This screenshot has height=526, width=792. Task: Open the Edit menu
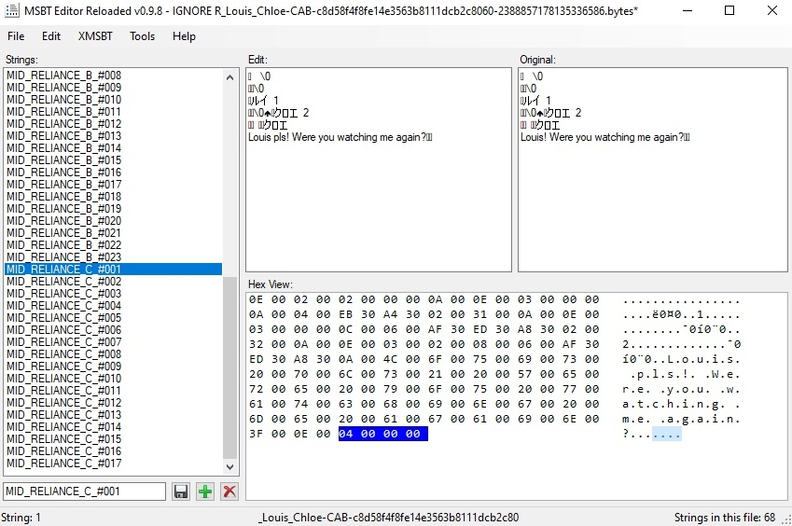point(51,36)
